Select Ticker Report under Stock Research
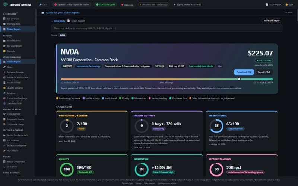 click(x=18, y=62)
